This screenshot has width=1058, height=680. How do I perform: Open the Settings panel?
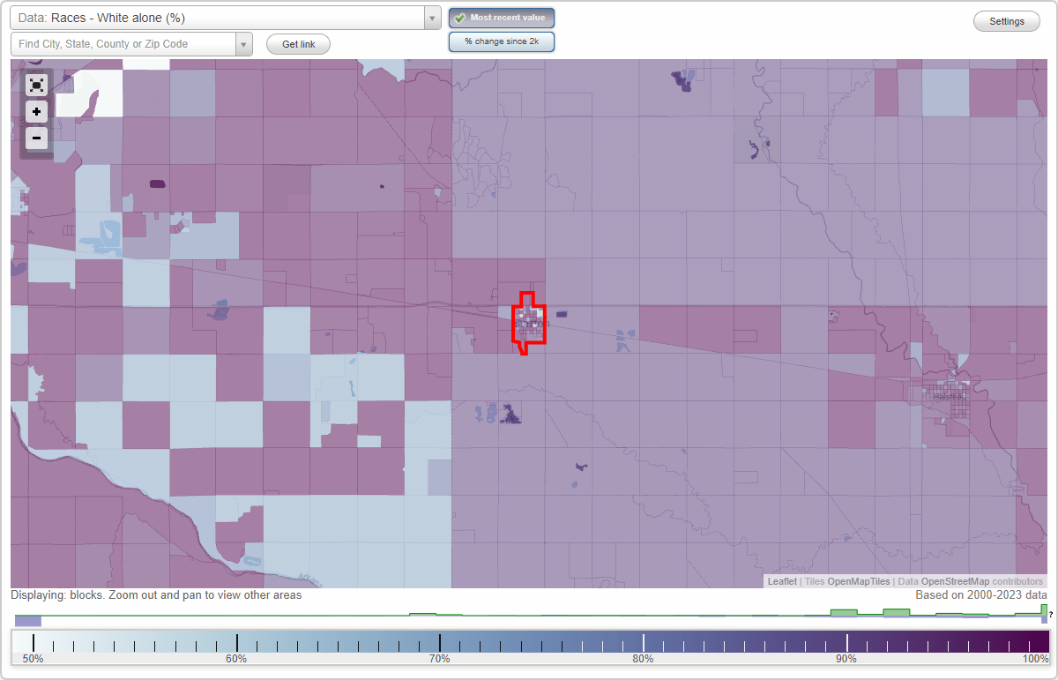point(1006,20)
